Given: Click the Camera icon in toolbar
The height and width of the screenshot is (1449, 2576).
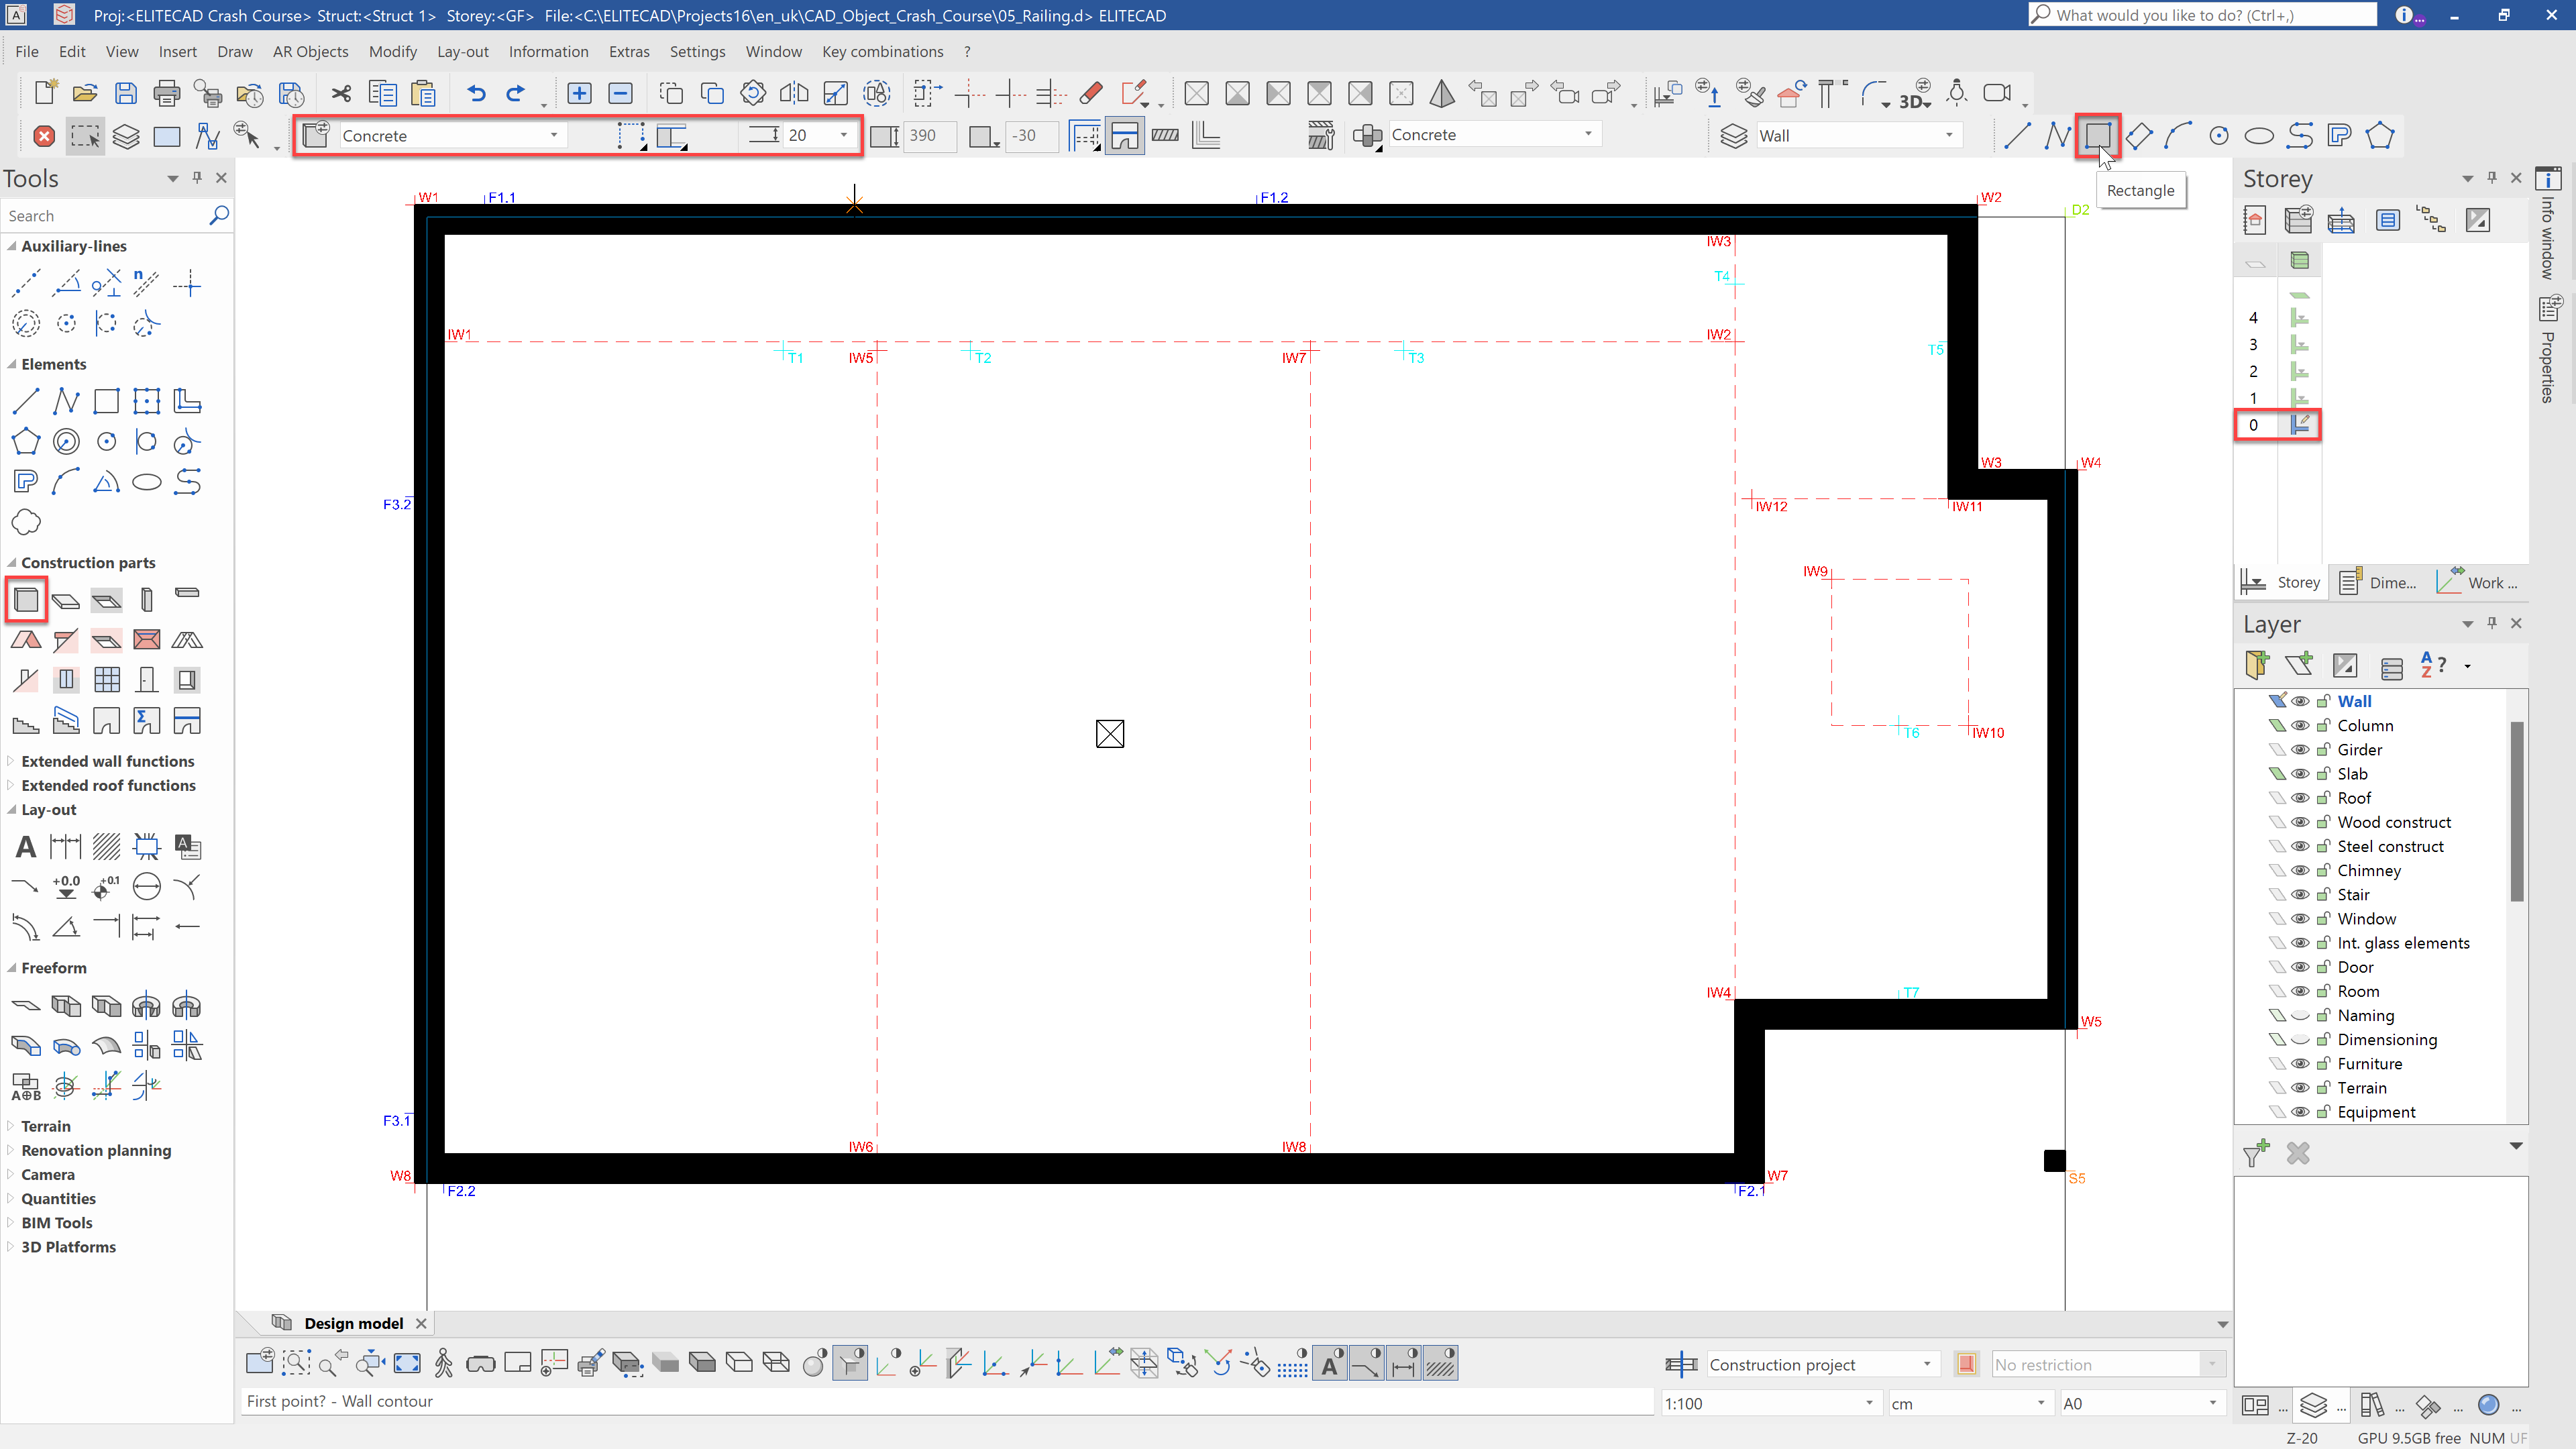Looking at the screenshot, I should click(1997, 94).
